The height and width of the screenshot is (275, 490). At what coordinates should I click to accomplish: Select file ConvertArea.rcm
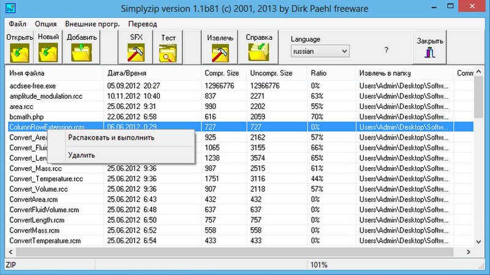(x=34, y=200)
